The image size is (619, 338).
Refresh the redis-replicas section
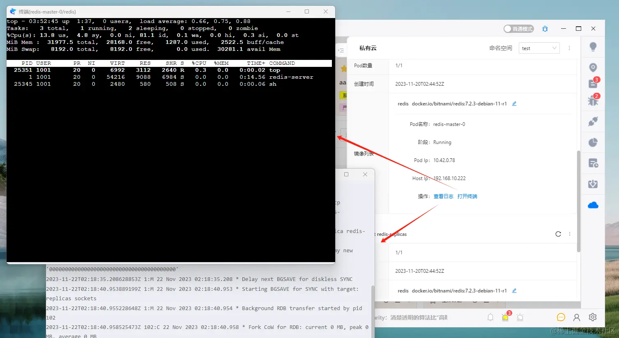(x=558, y=234)
